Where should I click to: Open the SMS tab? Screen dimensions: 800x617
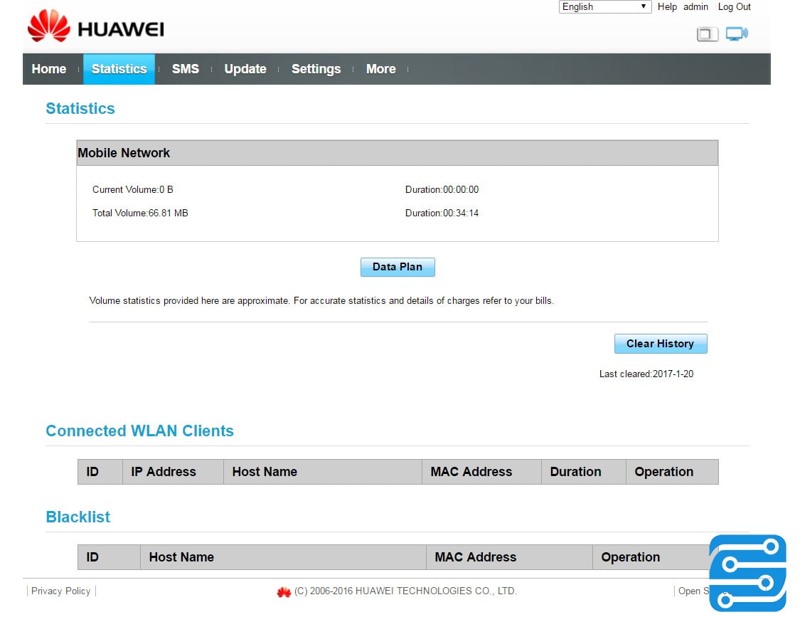pos(185,69)
